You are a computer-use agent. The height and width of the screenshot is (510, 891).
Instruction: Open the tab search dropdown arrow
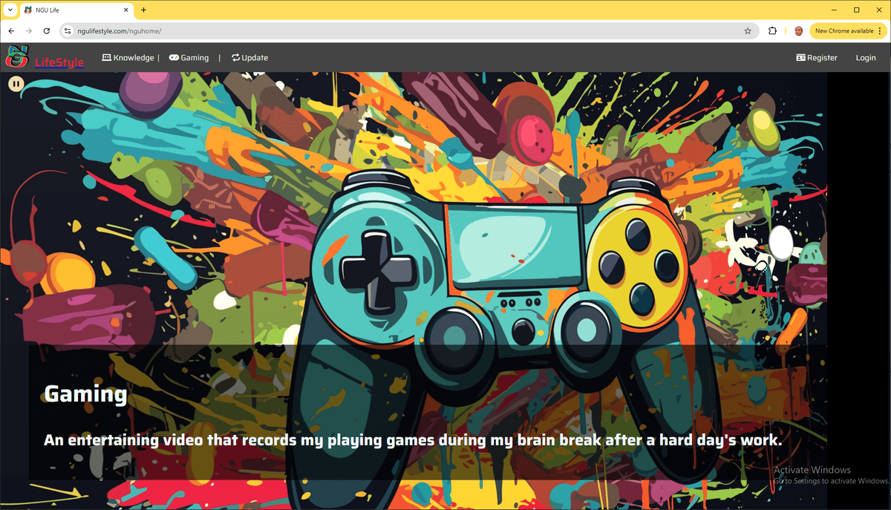coord(10,10)
